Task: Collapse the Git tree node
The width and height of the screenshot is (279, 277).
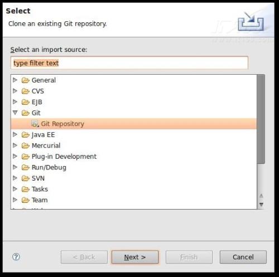Action: coord(15,113)
